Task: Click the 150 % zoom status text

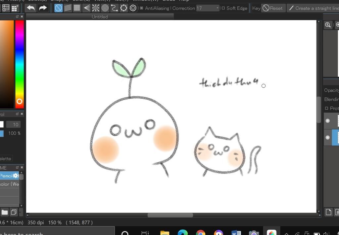Action: [x=55, y=222]
